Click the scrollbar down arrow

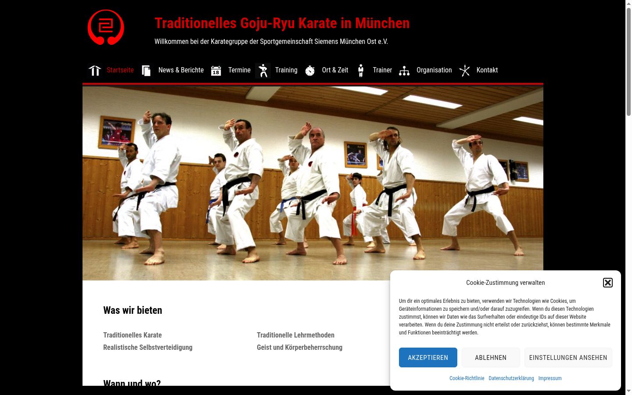click(x=628, y=391)
